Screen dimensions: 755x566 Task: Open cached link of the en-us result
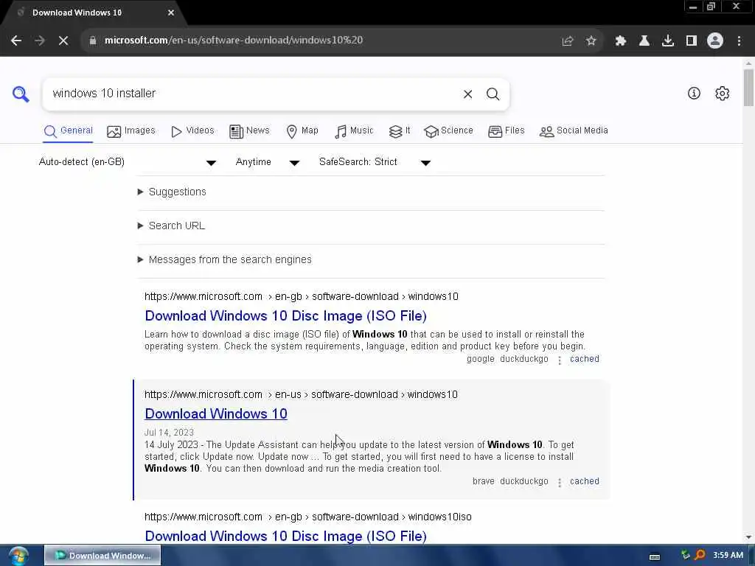point(585,481)
